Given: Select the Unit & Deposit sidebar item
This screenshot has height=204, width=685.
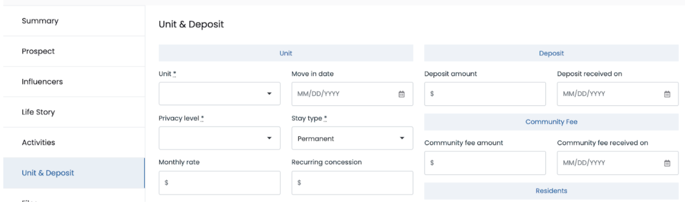Looking at the screenshot, I should coord(73,173).
